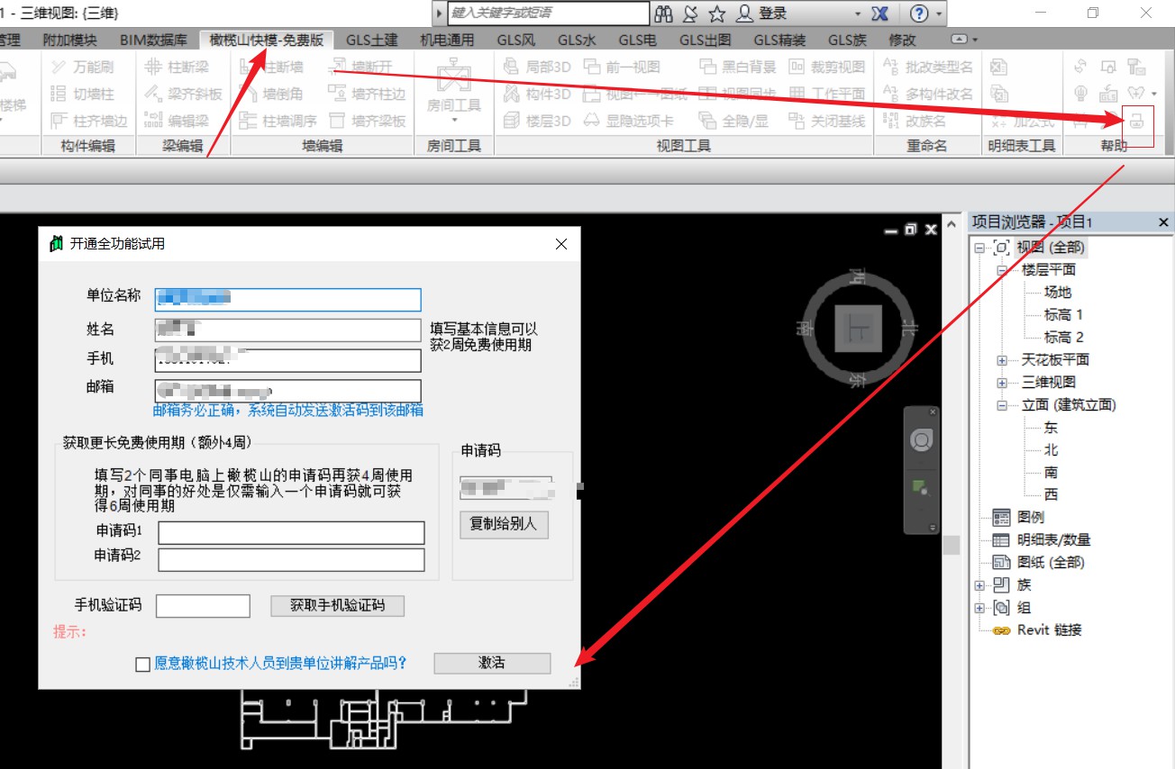Click the 全隐/显 tool

pos(733,121)
